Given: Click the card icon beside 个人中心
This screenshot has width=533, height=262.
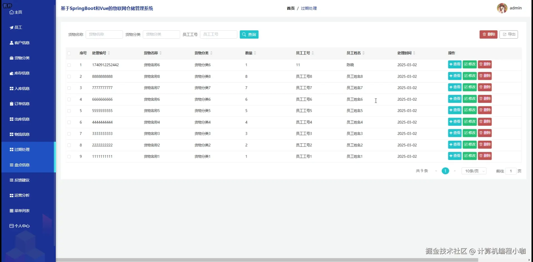Looking at the screenshot, I should [11, 226].
